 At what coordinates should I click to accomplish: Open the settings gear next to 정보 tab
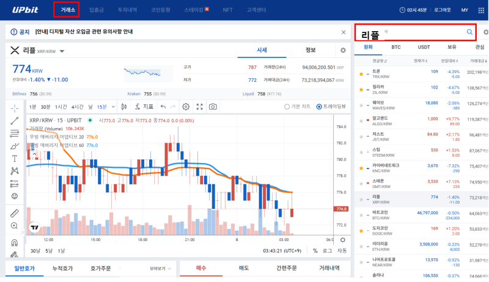(x=343, y=51)
